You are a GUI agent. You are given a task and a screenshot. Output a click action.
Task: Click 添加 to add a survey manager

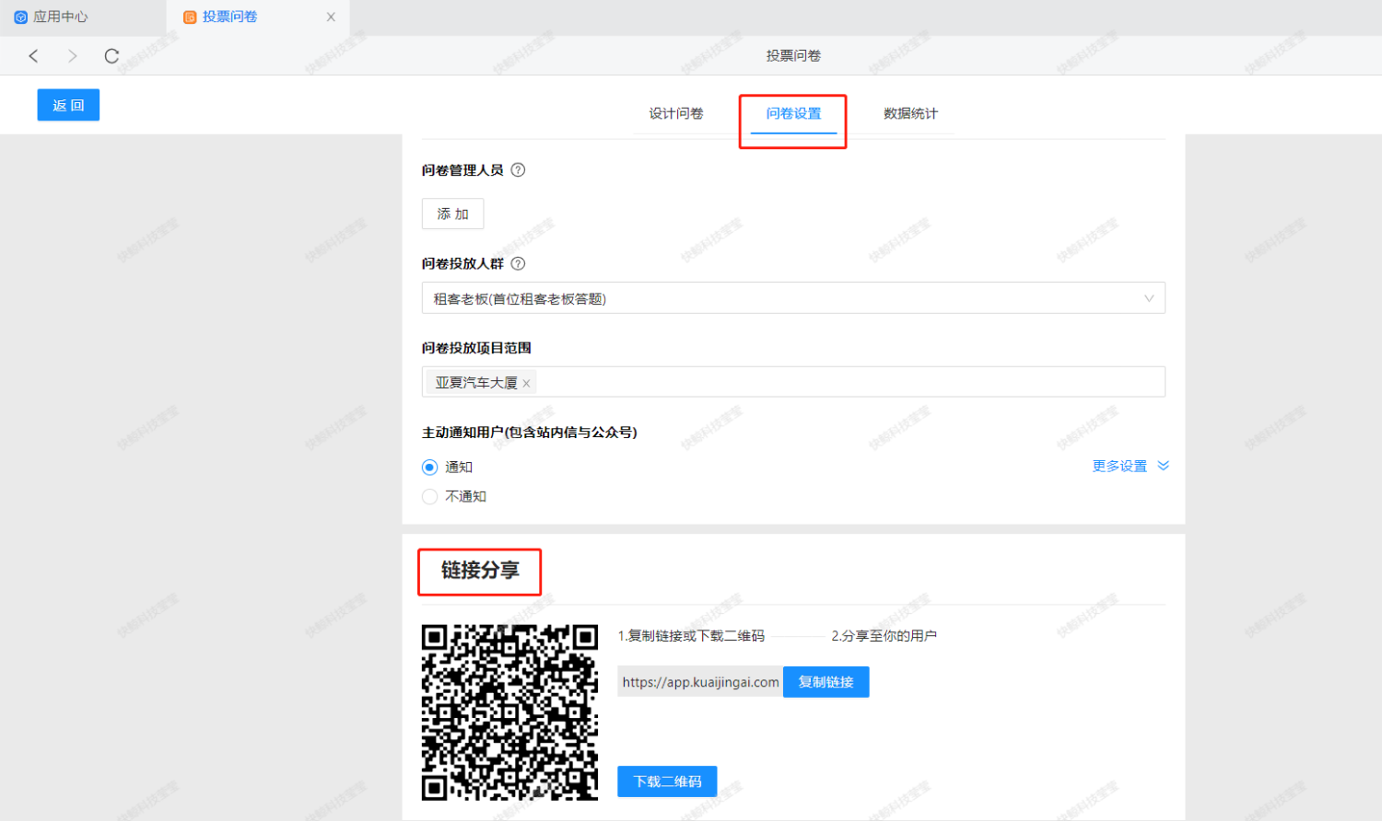[452, 214]
